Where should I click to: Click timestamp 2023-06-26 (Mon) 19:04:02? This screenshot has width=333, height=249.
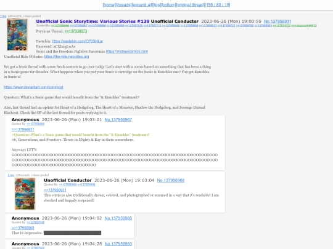72,218
